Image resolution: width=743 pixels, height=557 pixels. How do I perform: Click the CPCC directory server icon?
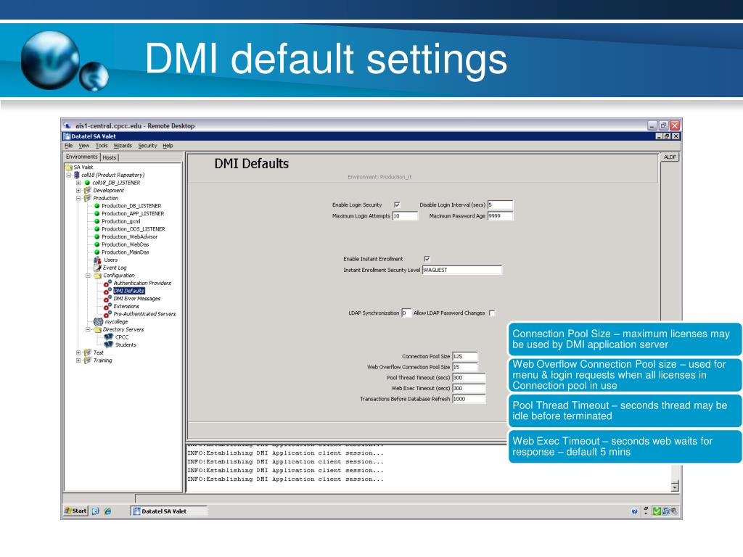pos(109,337)
